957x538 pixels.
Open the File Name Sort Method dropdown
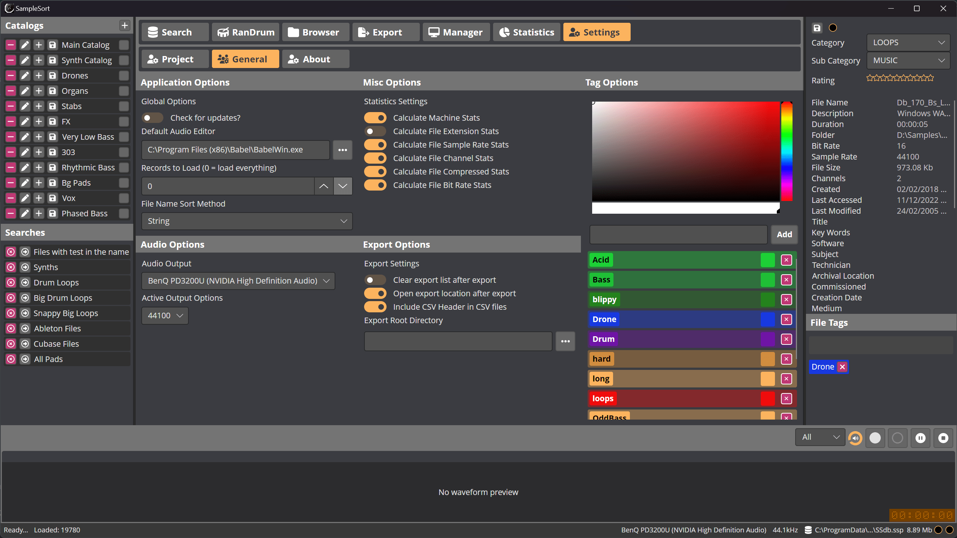click(247, 221)
